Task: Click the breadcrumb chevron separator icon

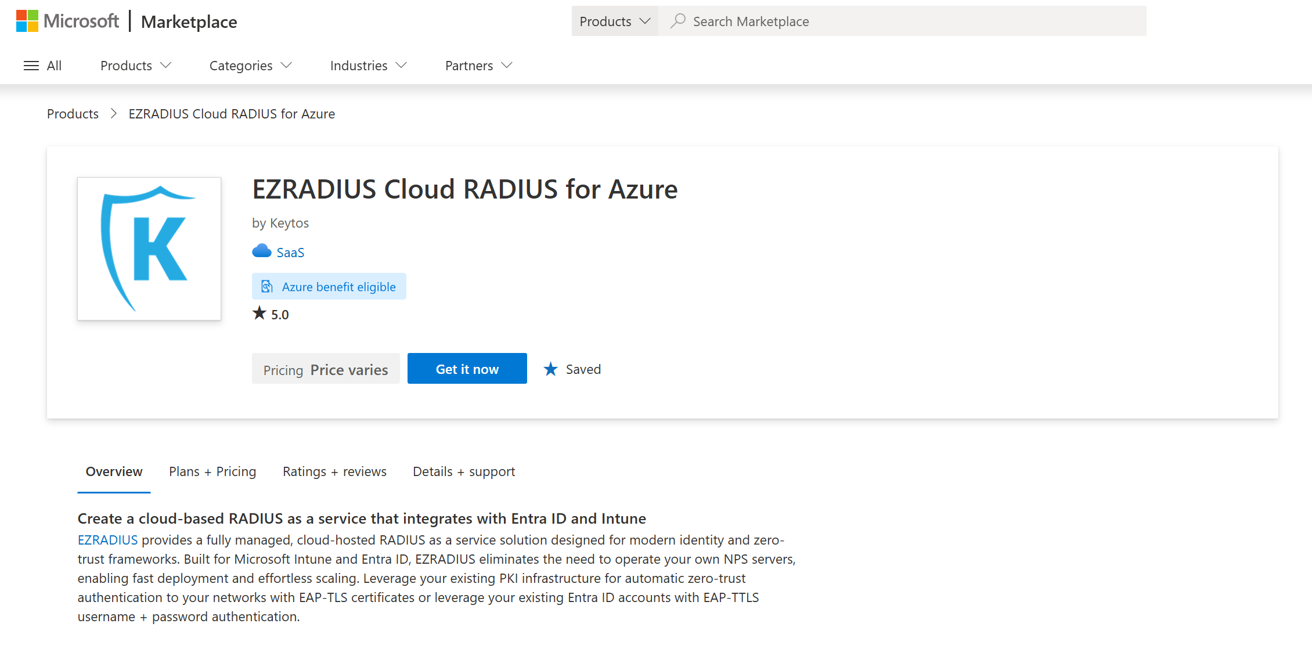Action: click(x=114, y=114)
